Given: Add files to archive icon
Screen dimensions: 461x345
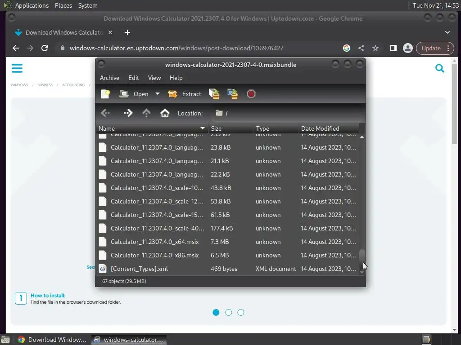Looking at the screenshot, I should [214, 94].
